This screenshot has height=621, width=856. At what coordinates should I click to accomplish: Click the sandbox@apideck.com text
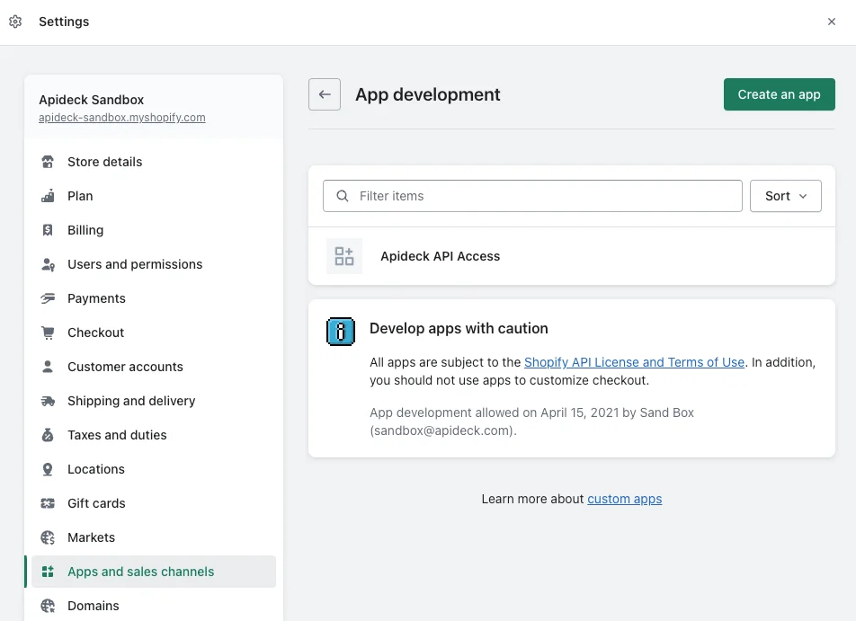click(441, 431)
